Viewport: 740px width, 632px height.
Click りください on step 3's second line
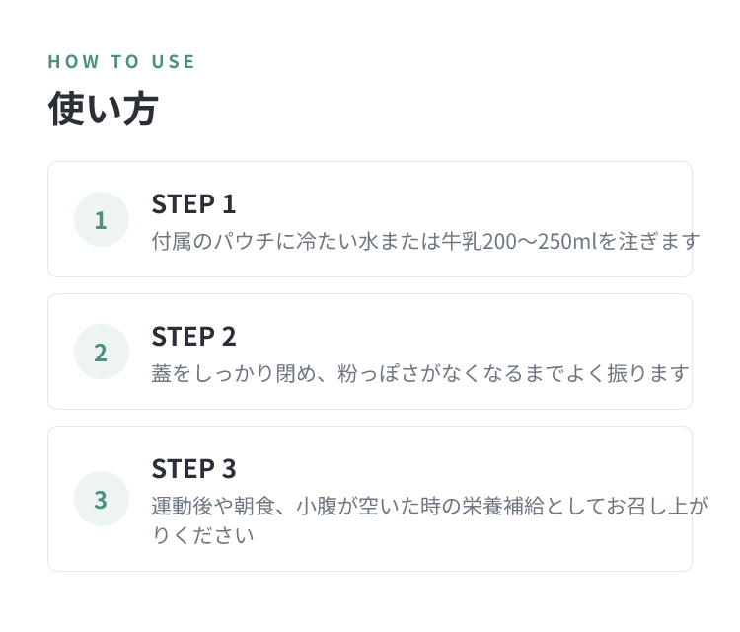[x=203, y=535]
